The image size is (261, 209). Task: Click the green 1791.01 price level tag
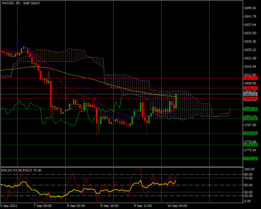(x=251, y=118)
